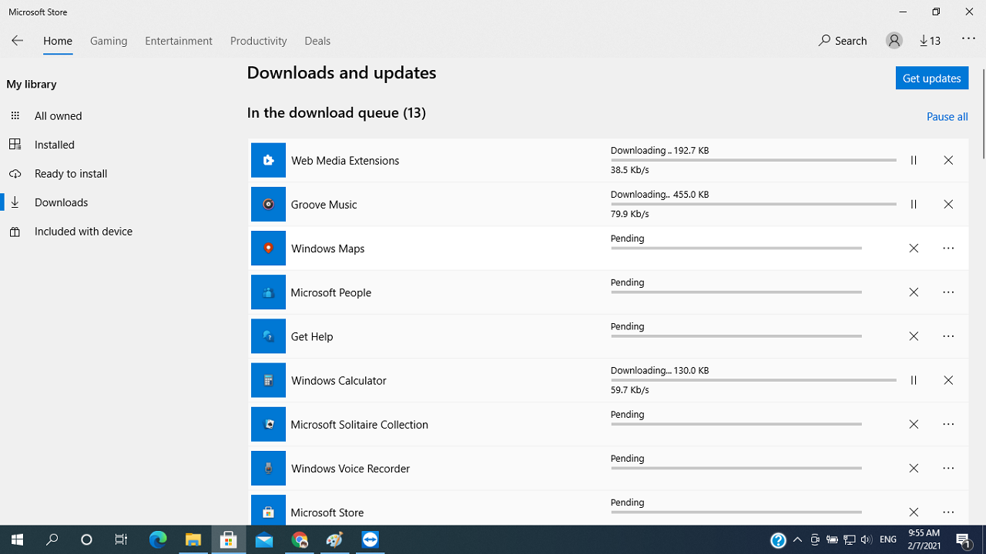Open the Mail app from taskbar
Screen dimensions: 986x554
[x=264, y=539]
